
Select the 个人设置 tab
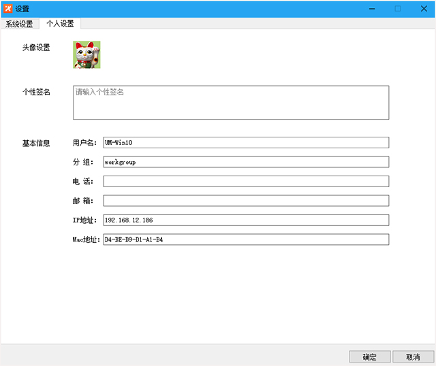60,24
